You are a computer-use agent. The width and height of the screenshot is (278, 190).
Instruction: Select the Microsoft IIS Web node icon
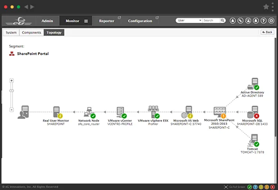[x=187, y=112]
